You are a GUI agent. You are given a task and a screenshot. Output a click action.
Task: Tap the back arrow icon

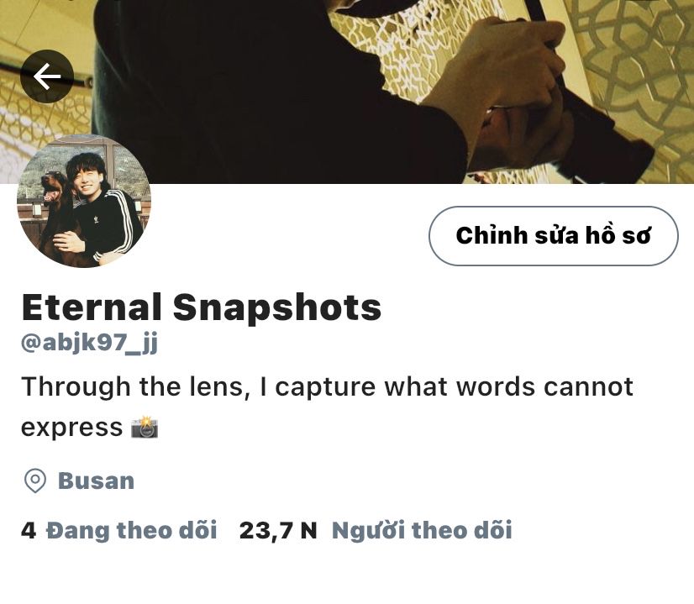click(x=47, y=76)
